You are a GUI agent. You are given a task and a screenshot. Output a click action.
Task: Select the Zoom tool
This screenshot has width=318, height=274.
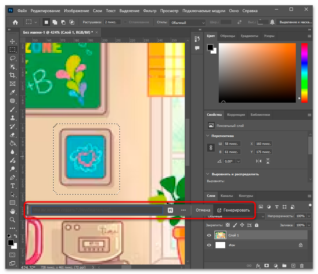coord(12,220)
